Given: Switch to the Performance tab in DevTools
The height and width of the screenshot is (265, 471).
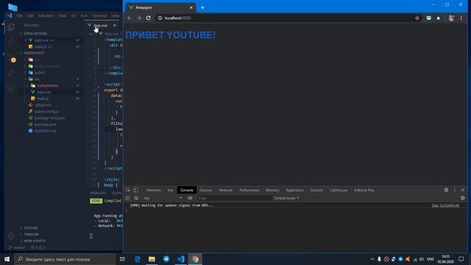Looking at the screenshot, I should point(249,190).
